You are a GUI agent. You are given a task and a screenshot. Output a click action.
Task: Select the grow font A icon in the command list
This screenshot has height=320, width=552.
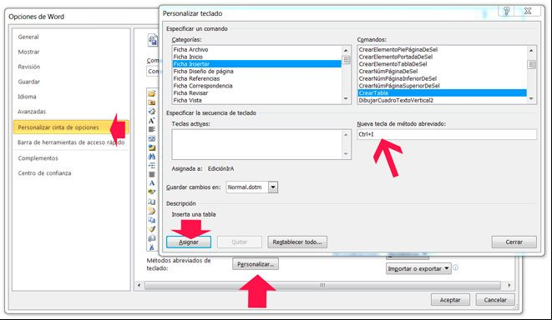[x=152, y=121]
